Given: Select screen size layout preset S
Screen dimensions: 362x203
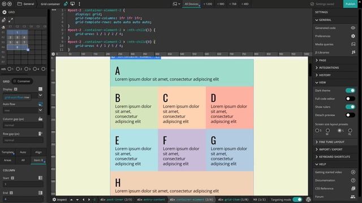Looking at the screenshot, I should point(317,130).
